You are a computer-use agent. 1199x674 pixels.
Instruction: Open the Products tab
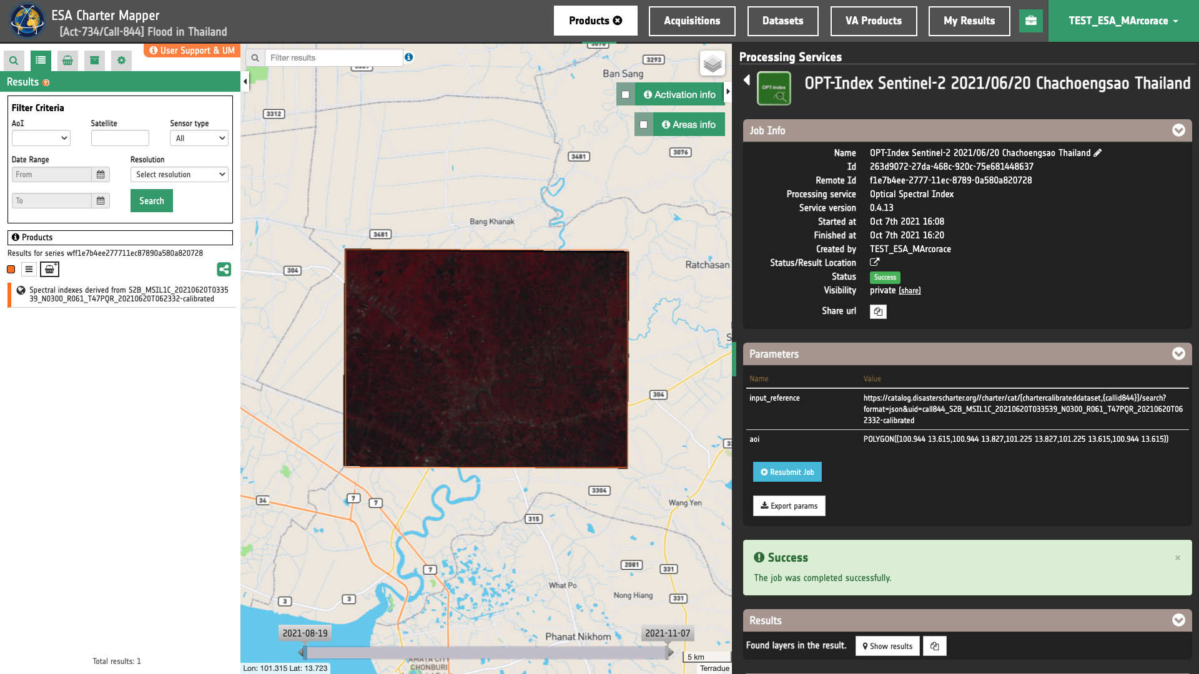coord(595,21)
